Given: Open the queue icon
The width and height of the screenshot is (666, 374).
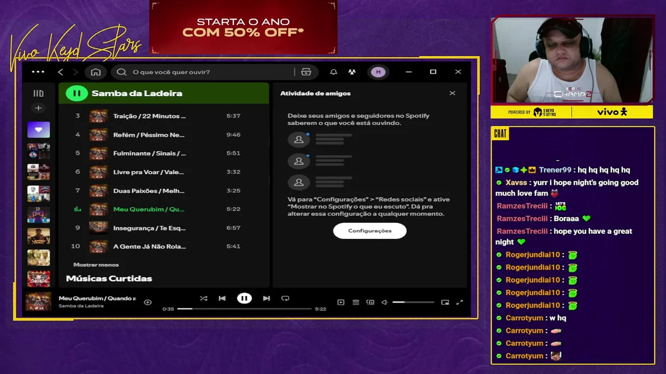Looking at the screenshot, I should click(x=356, y=302).
